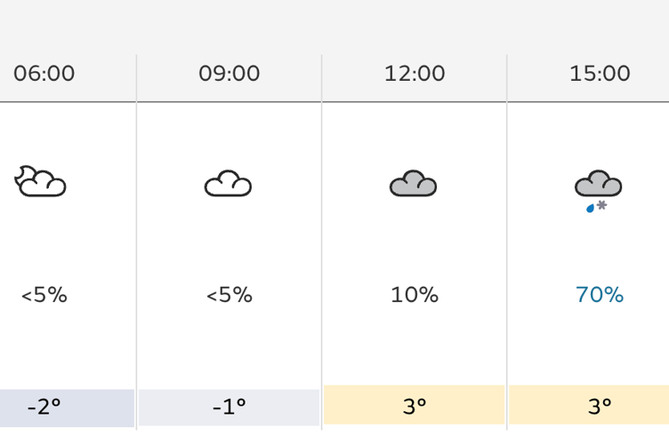The width and height of the screenshot is (669, 444).
Task: Click the 3° temperature cell at 15:00
Action: (589, 405)
